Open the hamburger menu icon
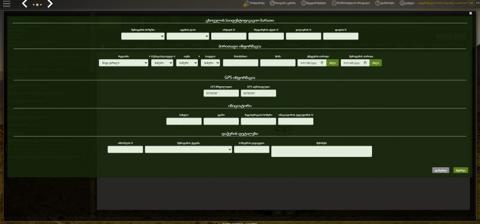 tap(7, 4)
